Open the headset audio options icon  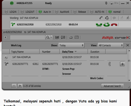pyautogui.click(x=111, y=3)
